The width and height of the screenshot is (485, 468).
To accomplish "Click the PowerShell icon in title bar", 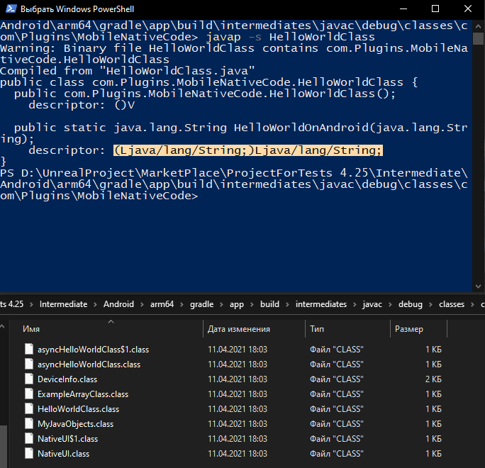I will tap(11, 9).
